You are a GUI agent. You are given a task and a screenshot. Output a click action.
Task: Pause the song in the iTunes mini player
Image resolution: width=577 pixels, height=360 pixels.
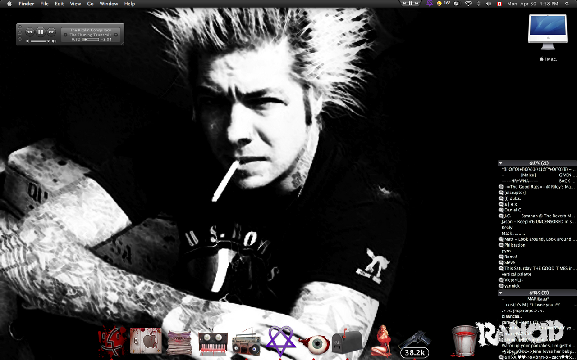pos(41,32)
